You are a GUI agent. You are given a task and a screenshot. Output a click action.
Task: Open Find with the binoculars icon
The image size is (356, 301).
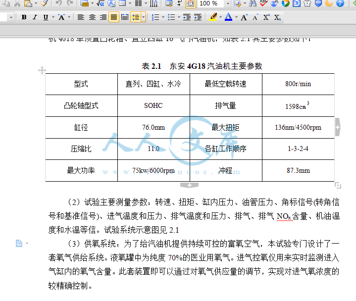(253, 3)
